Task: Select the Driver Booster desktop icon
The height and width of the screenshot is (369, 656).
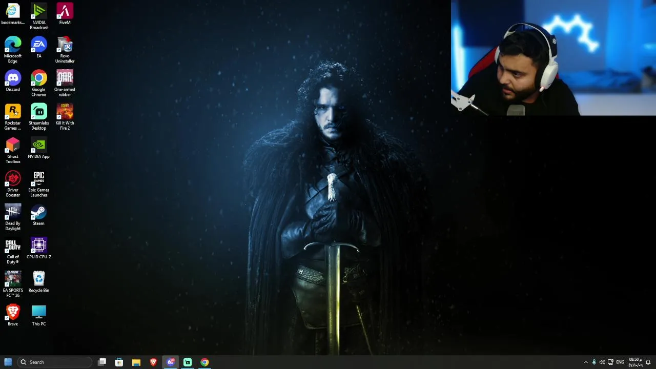Action: 13,184
